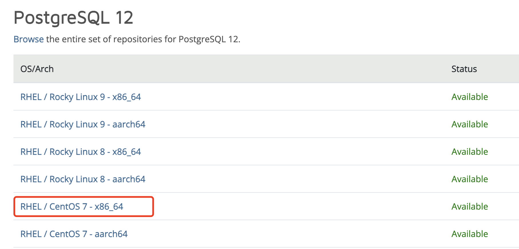Click Available status for Rocky Linux 8 x86_64
Screen dimensions: 519x249
(x=470, y=152)
